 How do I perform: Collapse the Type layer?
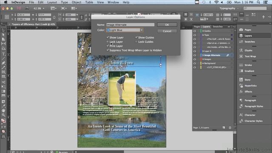203,35
